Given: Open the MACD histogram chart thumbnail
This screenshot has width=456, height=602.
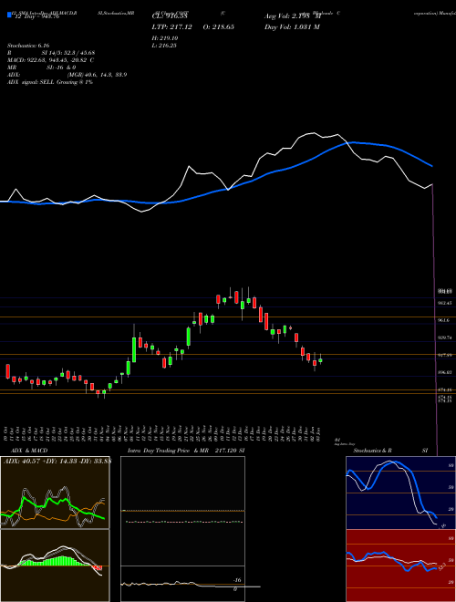Looking at the screenshot, I should coord(55,566).
